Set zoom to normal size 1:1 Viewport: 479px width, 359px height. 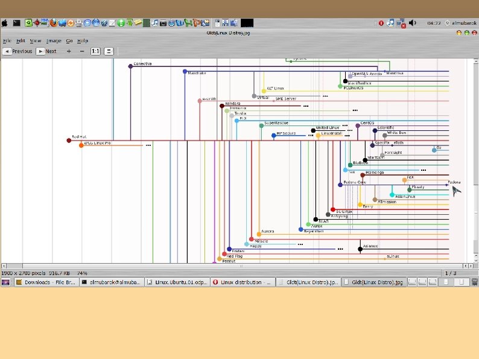[x=95, y=51]
